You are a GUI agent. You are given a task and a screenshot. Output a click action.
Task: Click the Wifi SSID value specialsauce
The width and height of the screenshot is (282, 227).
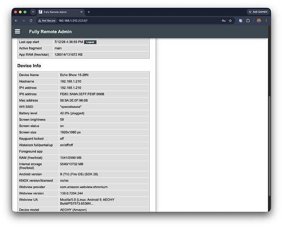tap(71, 107)
